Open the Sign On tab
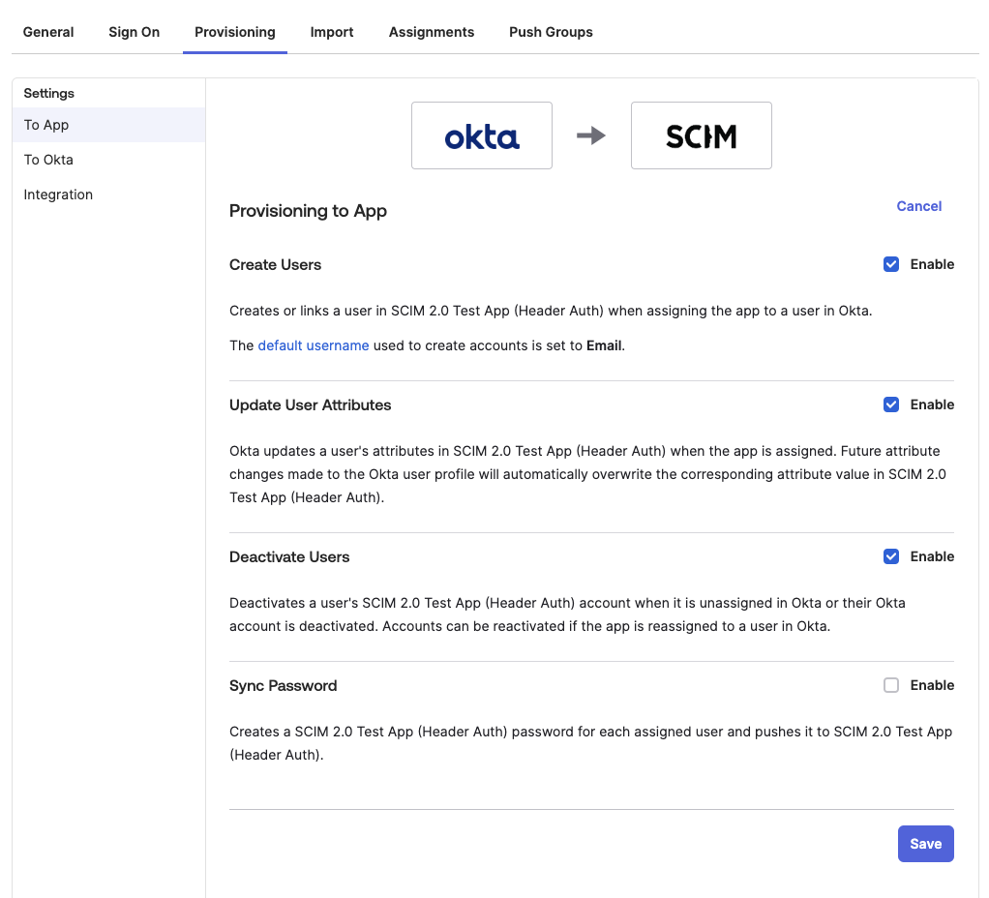The width and height of the screenshot is (989, 898). click(134, 31)
